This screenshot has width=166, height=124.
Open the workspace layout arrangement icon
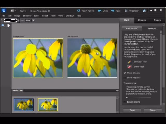12,11
